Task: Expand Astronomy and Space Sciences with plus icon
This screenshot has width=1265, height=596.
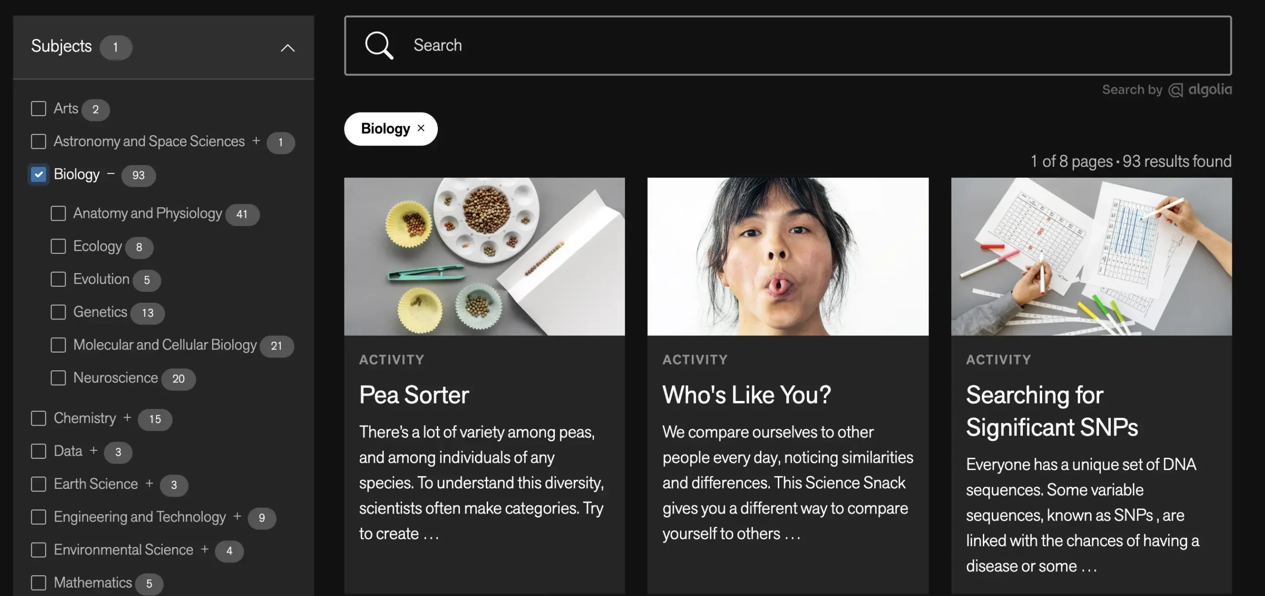Action: click(256, 141)
